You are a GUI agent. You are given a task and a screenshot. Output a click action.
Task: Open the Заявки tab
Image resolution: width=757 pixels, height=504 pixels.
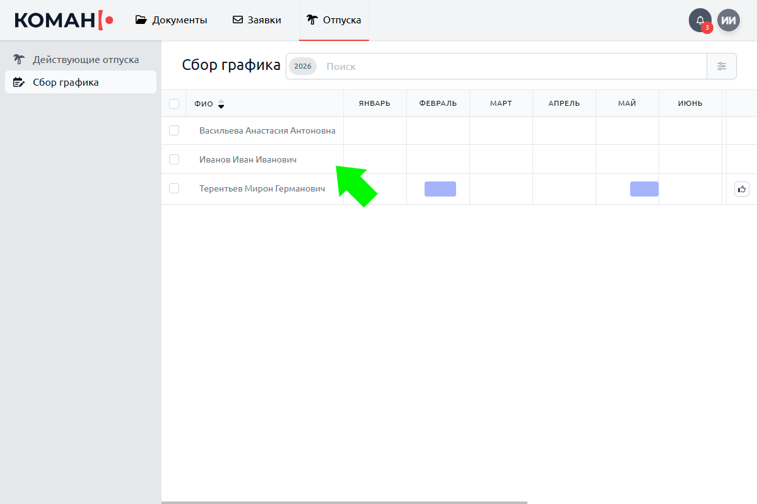[257, 20]
